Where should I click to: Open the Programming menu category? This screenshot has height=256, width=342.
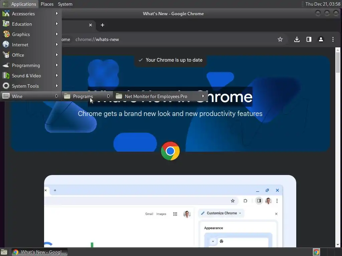(x=31, y=65)
